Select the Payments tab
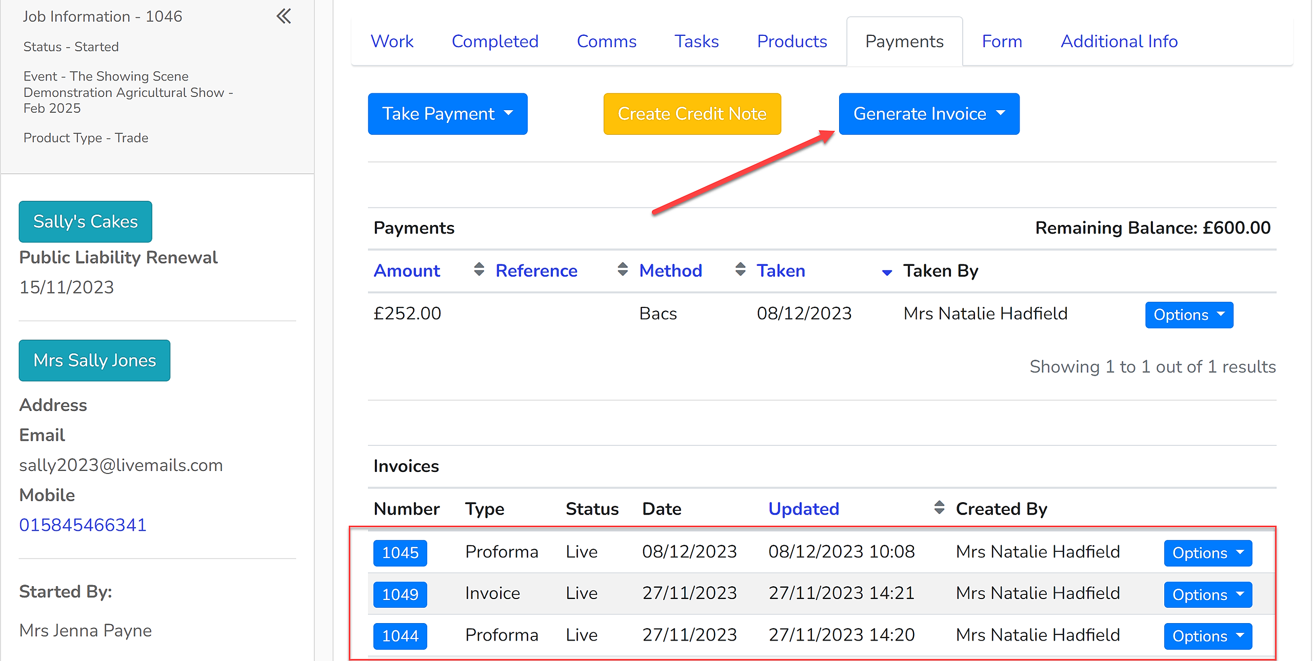 (904, 41)
